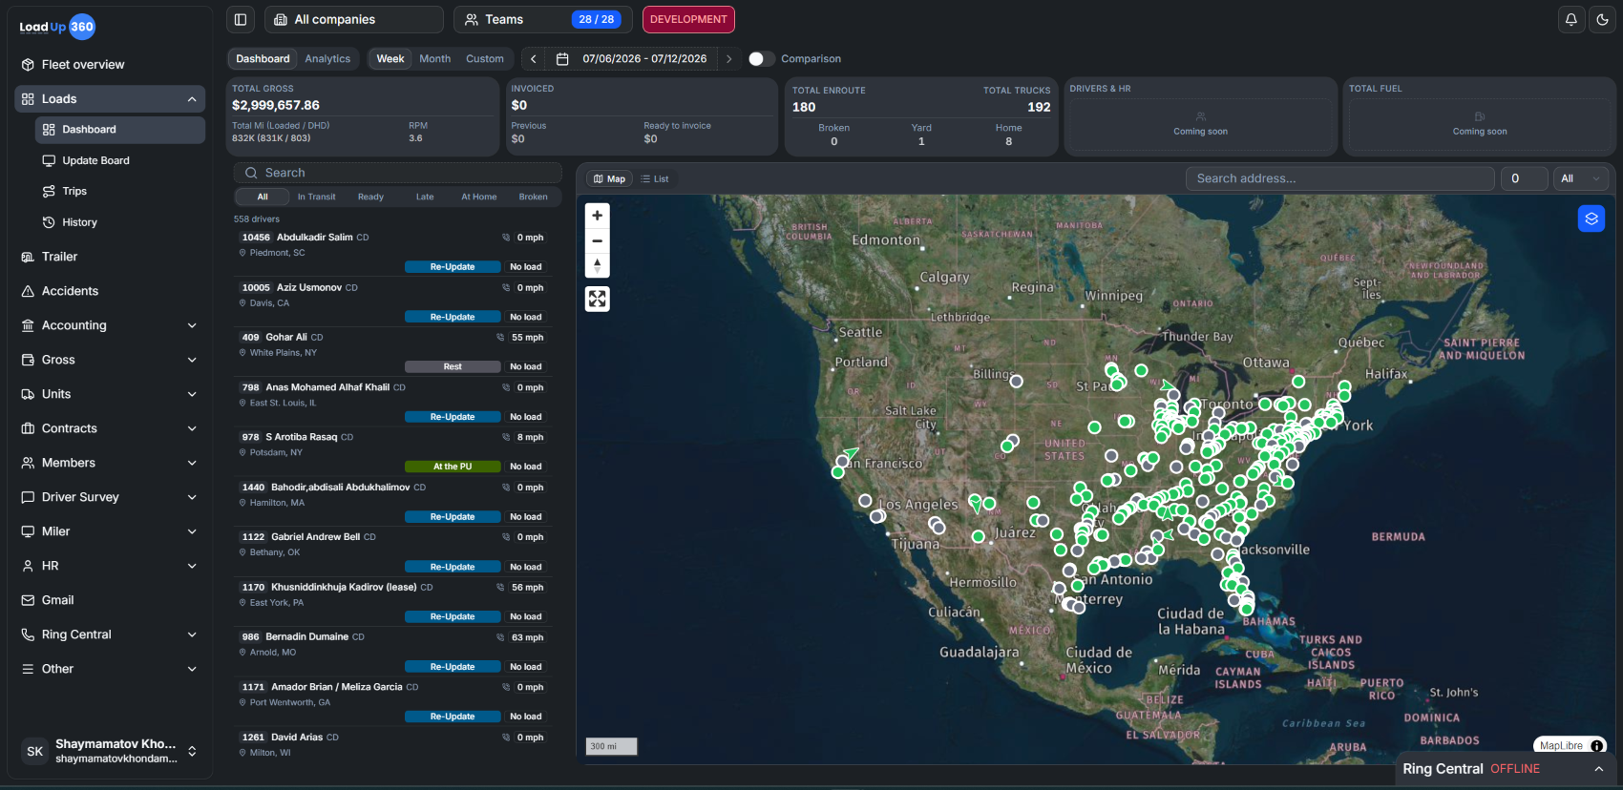Reset map bearing to north
1623x790 pixels.
click(x=598, y=265)
